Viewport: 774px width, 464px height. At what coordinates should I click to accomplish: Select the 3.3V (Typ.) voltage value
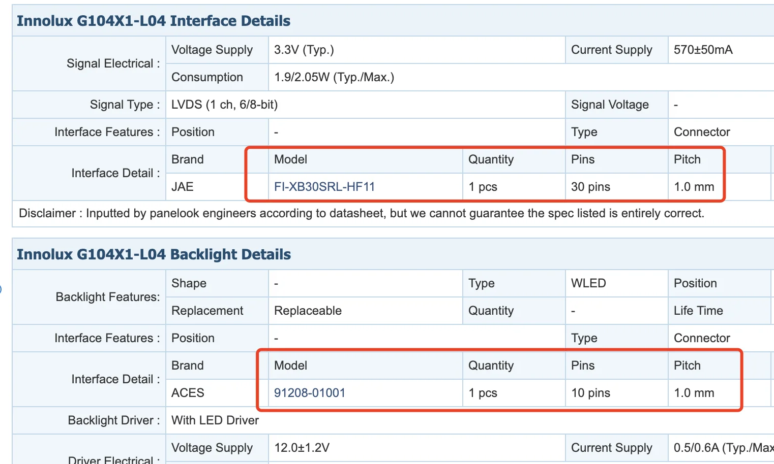304,50
